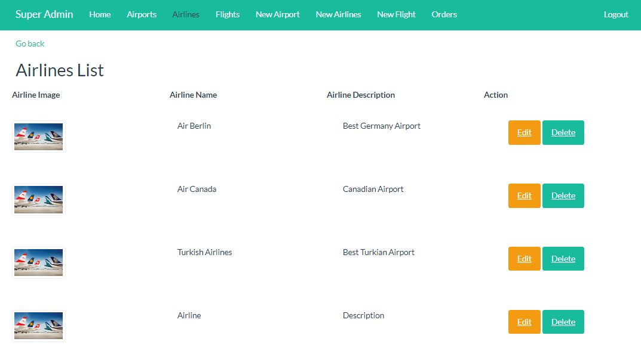Click the Turkish Airlines image thumbnail

point(38,262)
